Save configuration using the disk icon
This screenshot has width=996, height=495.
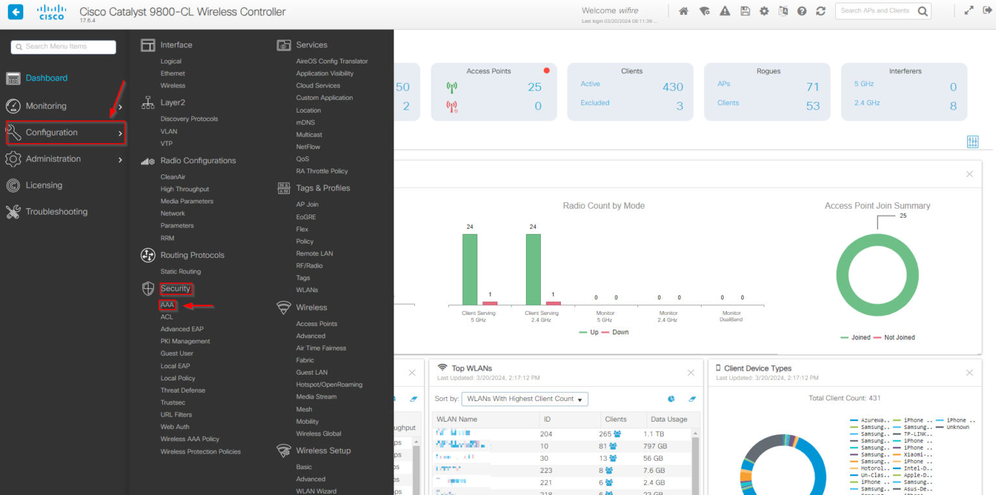[x=744, y=10]
